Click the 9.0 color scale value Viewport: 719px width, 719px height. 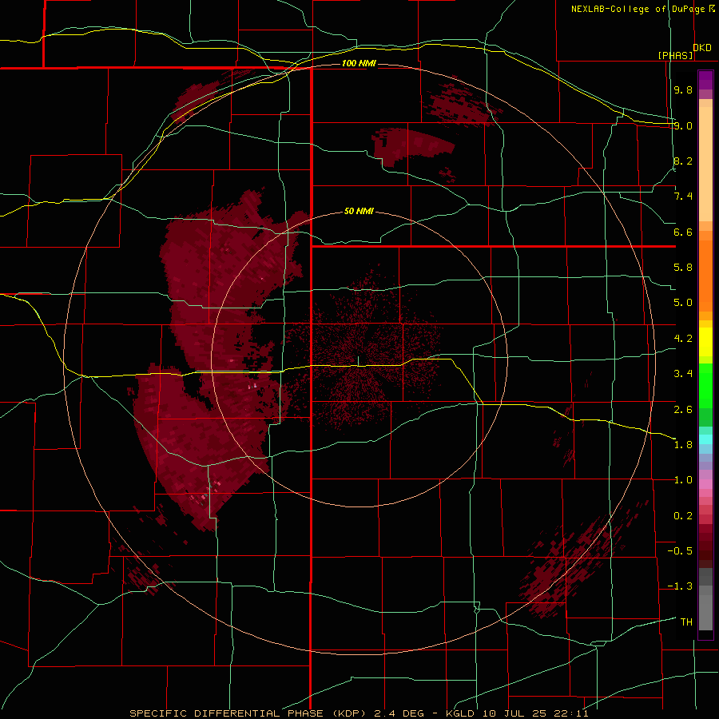tap(683, 125)
